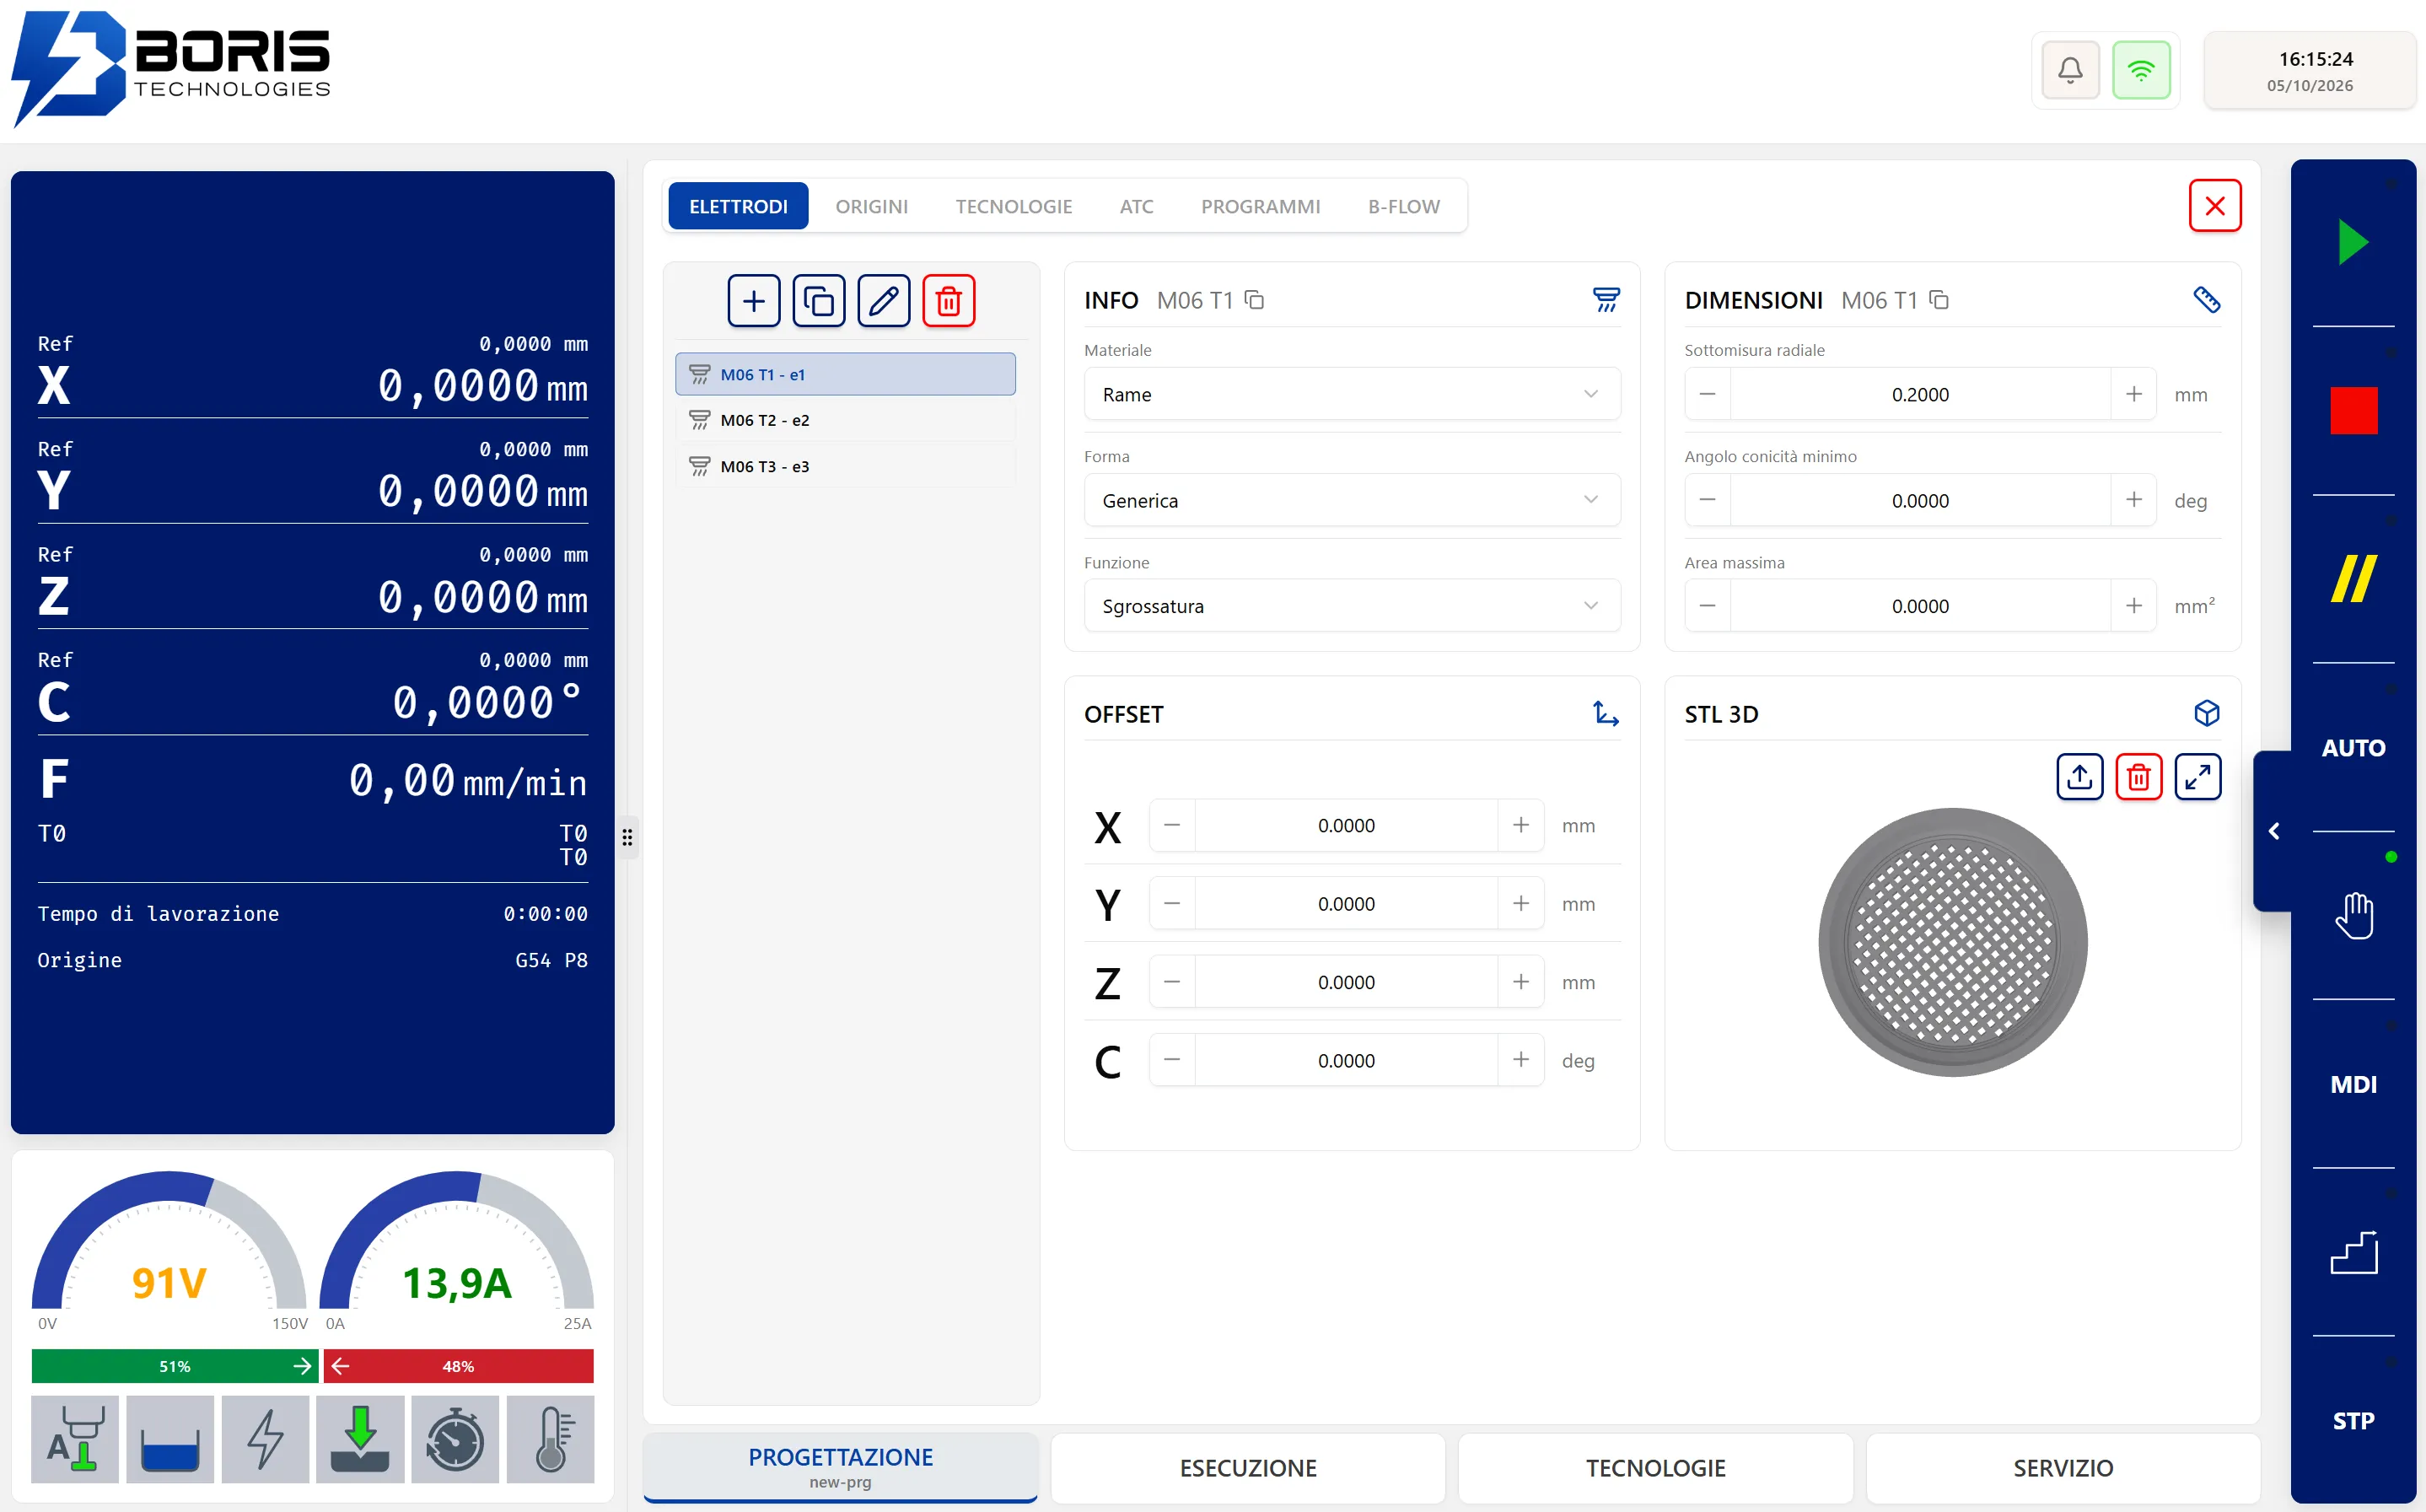This screenshot has width=2426, height=1512.
Task: Click the green Wi-Fi status icon
Action: click(x=2141, y=70)
